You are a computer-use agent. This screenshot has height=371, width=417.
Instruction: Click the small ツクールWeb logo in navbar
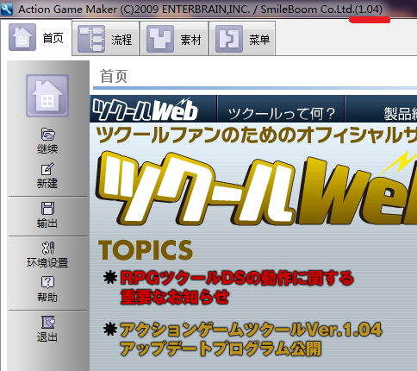coord(146,110)
